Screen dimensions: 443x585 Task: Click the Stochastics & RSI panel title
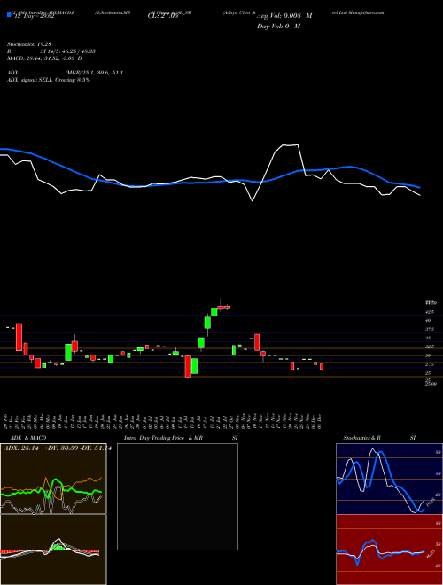click(379, 438)
